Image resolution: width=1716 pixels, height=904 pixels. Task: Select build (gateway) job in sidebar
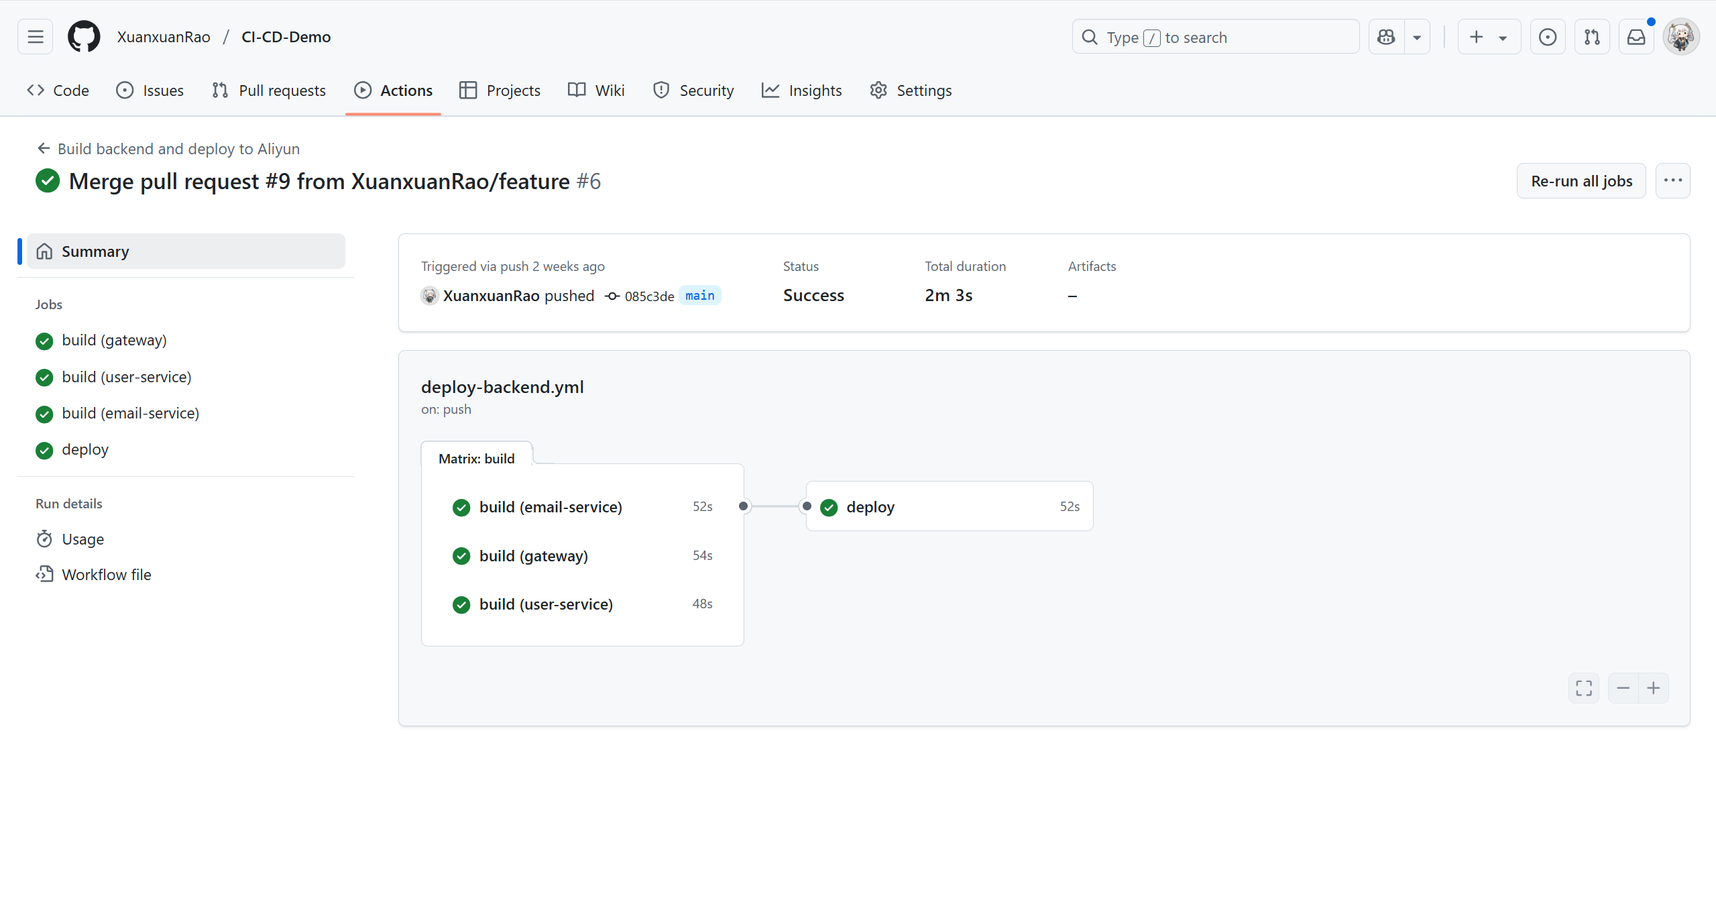point(114,341)
